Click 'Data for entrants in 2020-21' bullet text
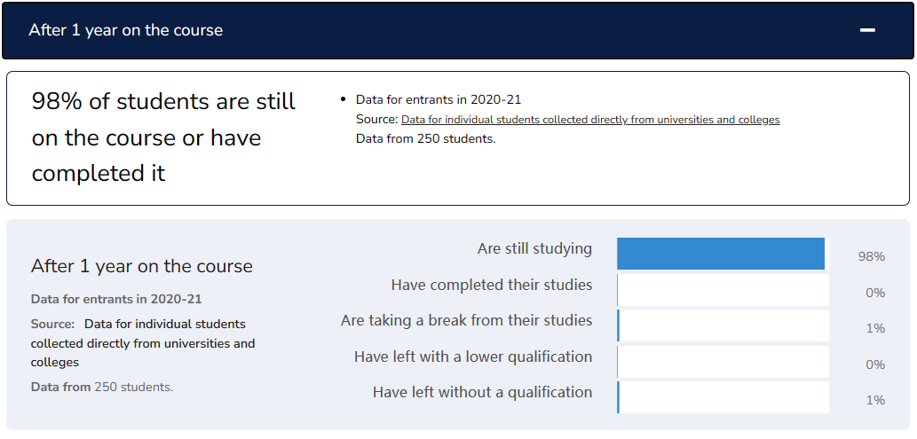Viewport: 917px width, 439px height. click(x=438, y=100)
